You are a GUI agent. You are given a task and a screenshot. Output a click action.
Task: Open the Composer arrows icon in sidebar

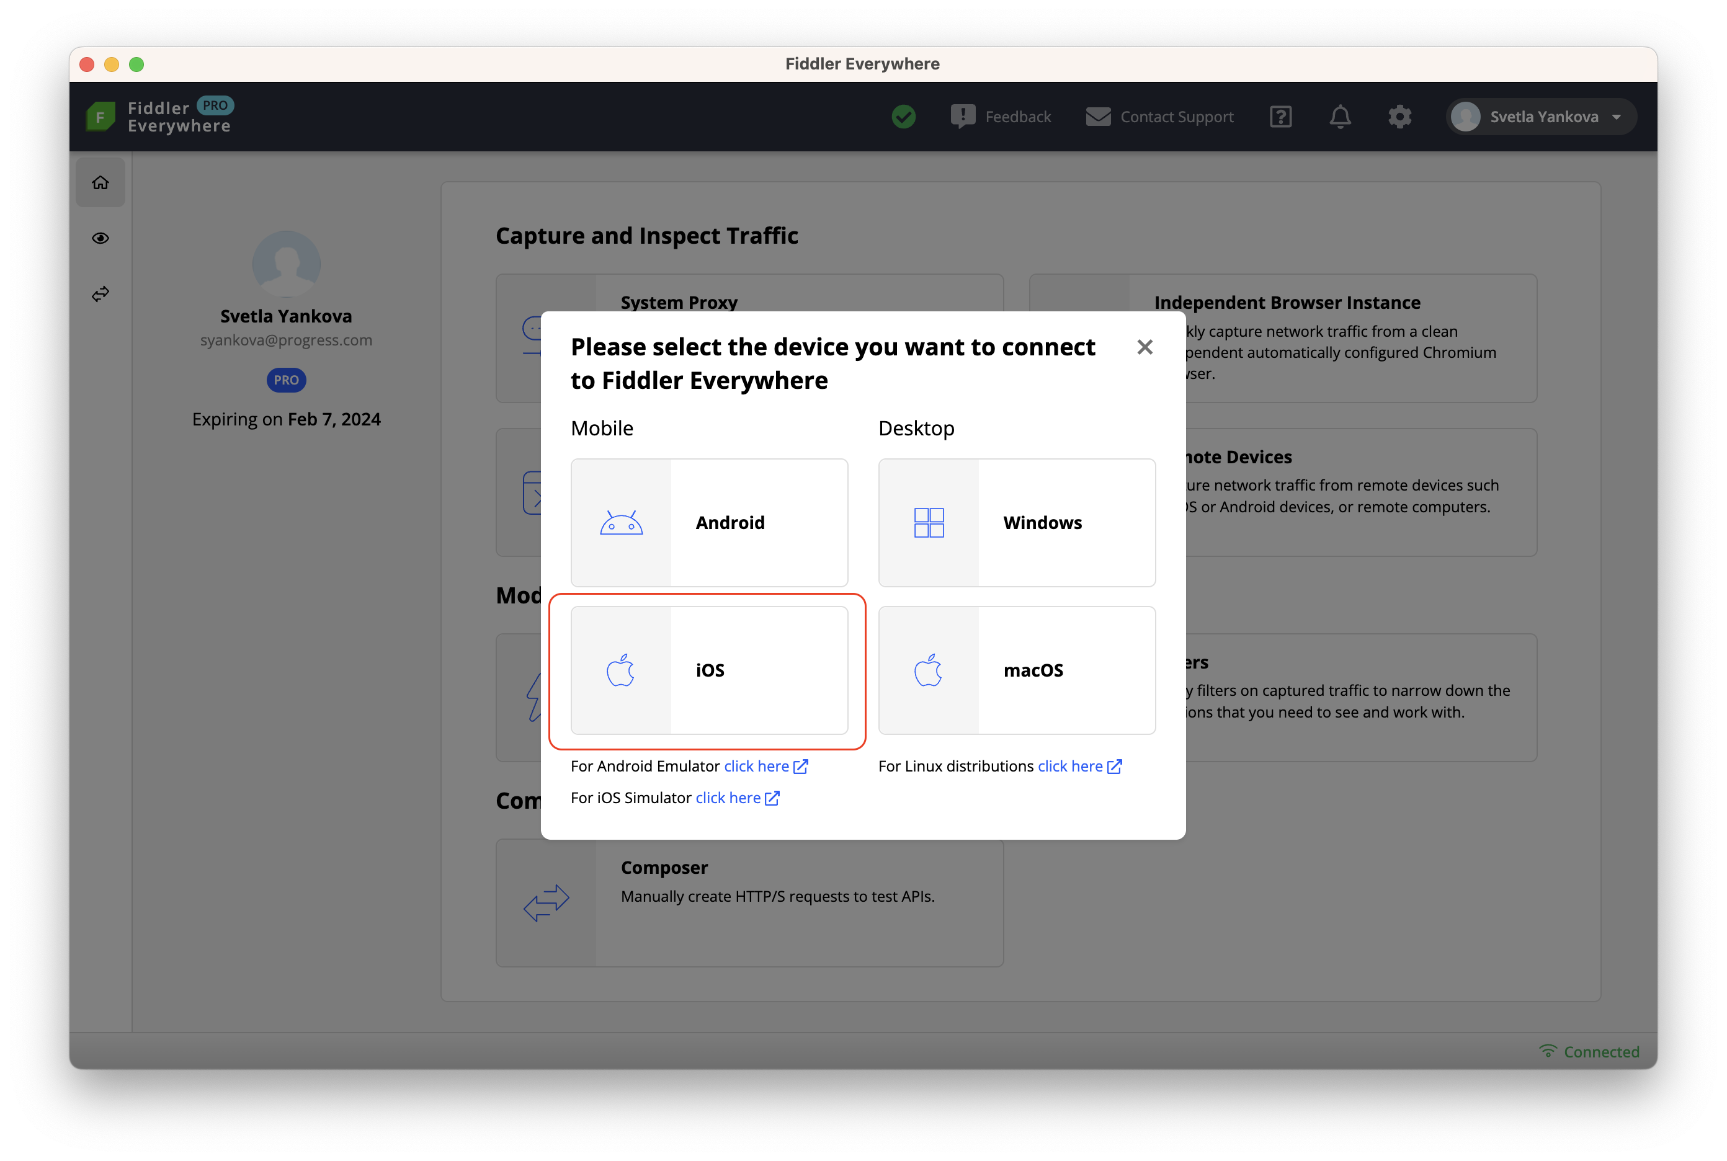click(x=100, y=294)
